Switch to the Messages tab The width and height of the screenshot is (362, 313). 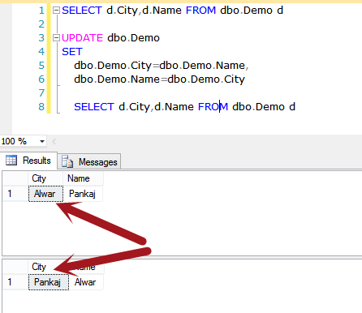point(89,161)
